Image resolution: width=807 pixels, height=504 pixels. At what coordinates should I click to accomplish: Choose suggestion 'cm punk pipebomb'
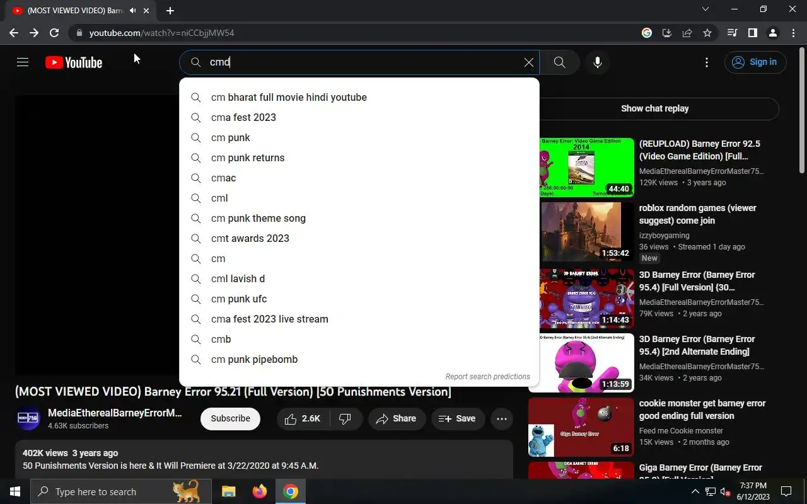coord(359,359)
